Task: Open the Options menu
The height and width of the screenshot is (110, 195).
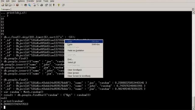Action: [x=21, y=1]
